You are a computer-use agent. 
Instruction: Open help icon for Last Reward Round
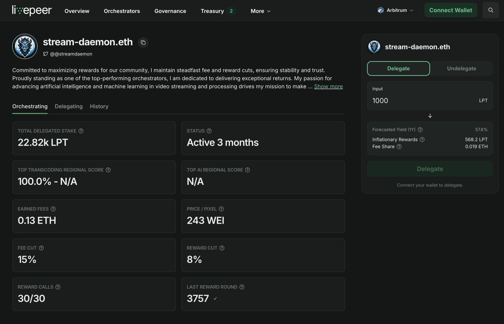(x=242, y=287)
